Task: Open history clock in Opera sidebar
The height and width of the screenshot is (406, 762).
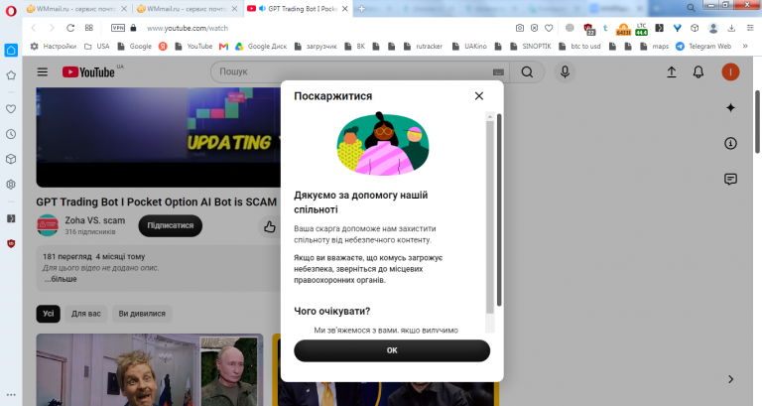Action: [11, 134]
